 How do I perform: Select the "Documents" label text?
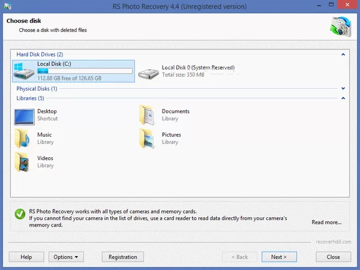tap(176, 112)
